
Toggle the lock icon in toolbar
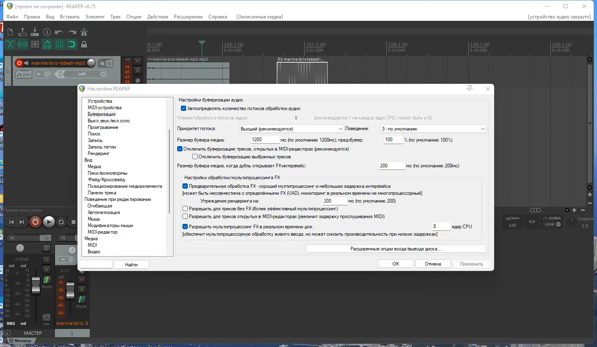(x=84, y=44)
